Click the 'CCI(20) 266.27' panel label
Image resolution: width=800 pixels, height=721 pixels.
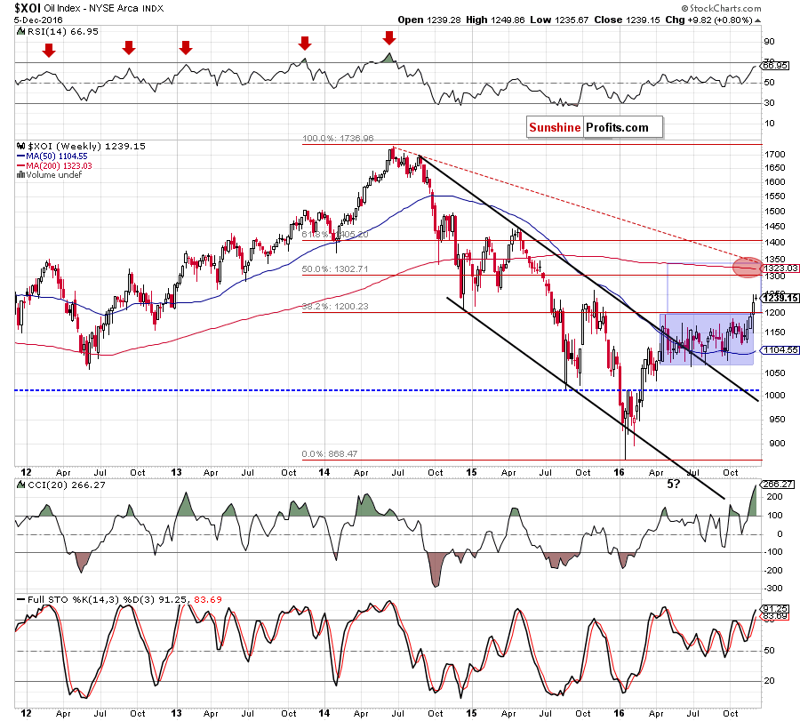pyautogui.click(x=67, y=485)
